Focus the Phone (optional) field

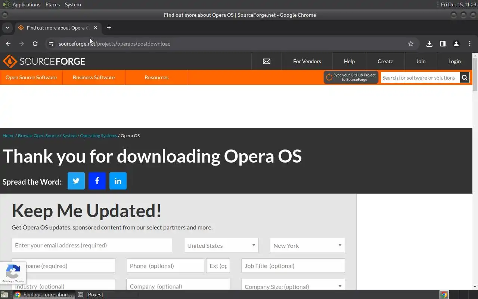point(165,266)
